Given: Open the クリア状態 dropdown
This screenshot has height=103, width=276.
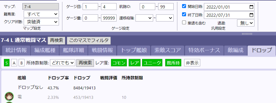Looking at the screenshot, I should click(x=41, y=22).
